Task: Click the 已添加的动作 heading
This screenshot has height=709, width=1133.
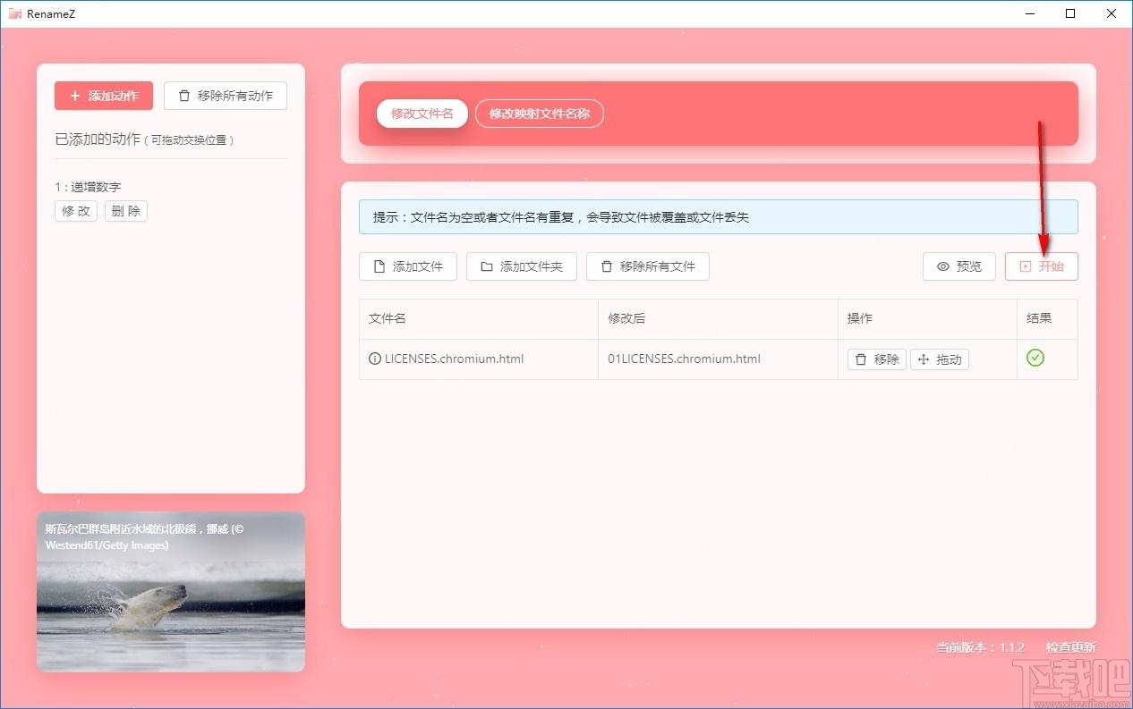Action: pos(98,139)
